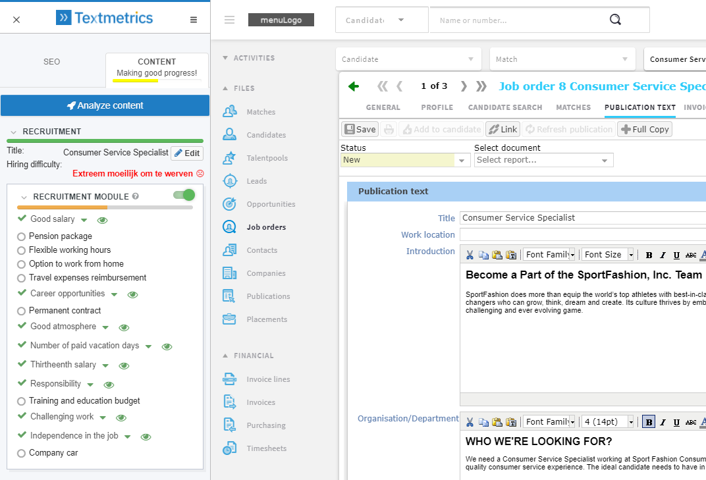Apply Strikethrough in the Introduction editor
The height and width of the screenshot is (480, 706).
pyautogui.click(x=691, y=255)
